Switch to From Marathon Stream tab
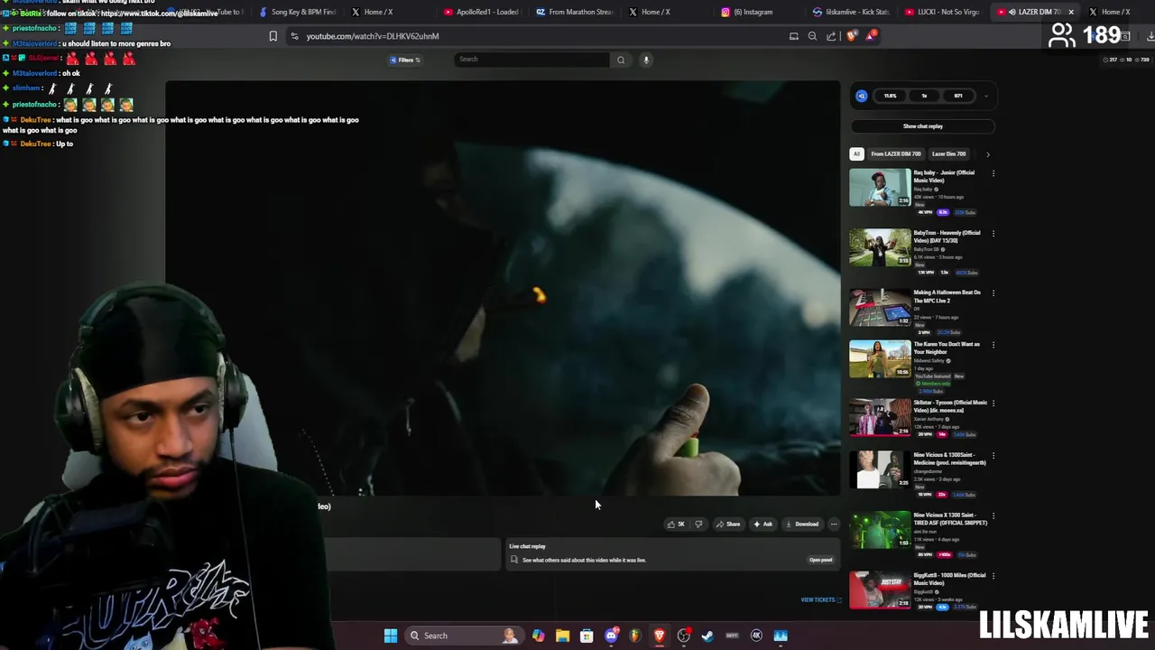The width and height of the screenshot is (1155, 650). click(x=575, y=12)
